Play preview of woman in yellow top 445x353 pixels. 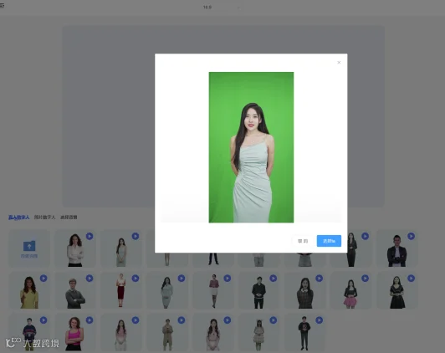43,279
